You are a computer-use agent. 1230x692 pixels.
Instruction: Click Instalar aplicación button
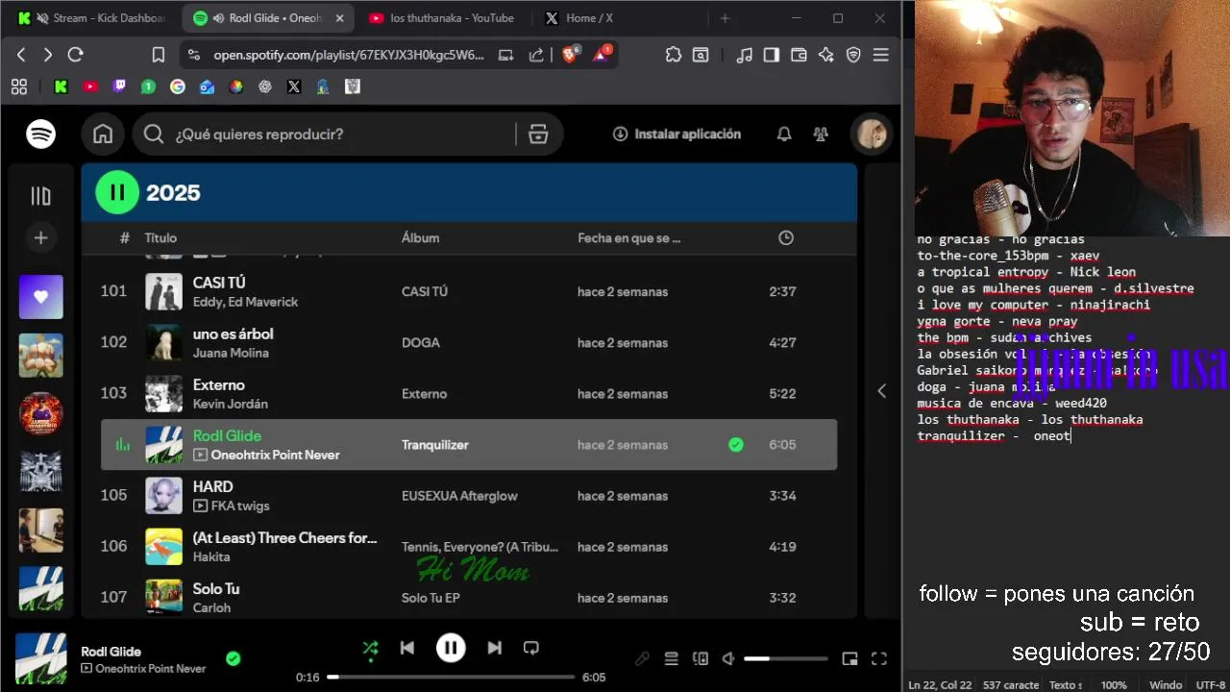point(676,135)
